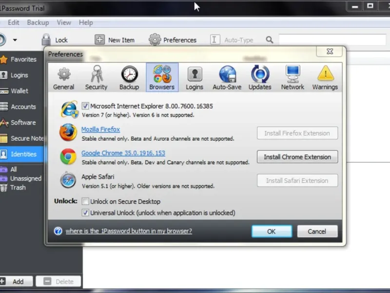This screenshot has width=390, height=293.
Task: Select the Browsers preferences tab
Action: coord(162,78)
